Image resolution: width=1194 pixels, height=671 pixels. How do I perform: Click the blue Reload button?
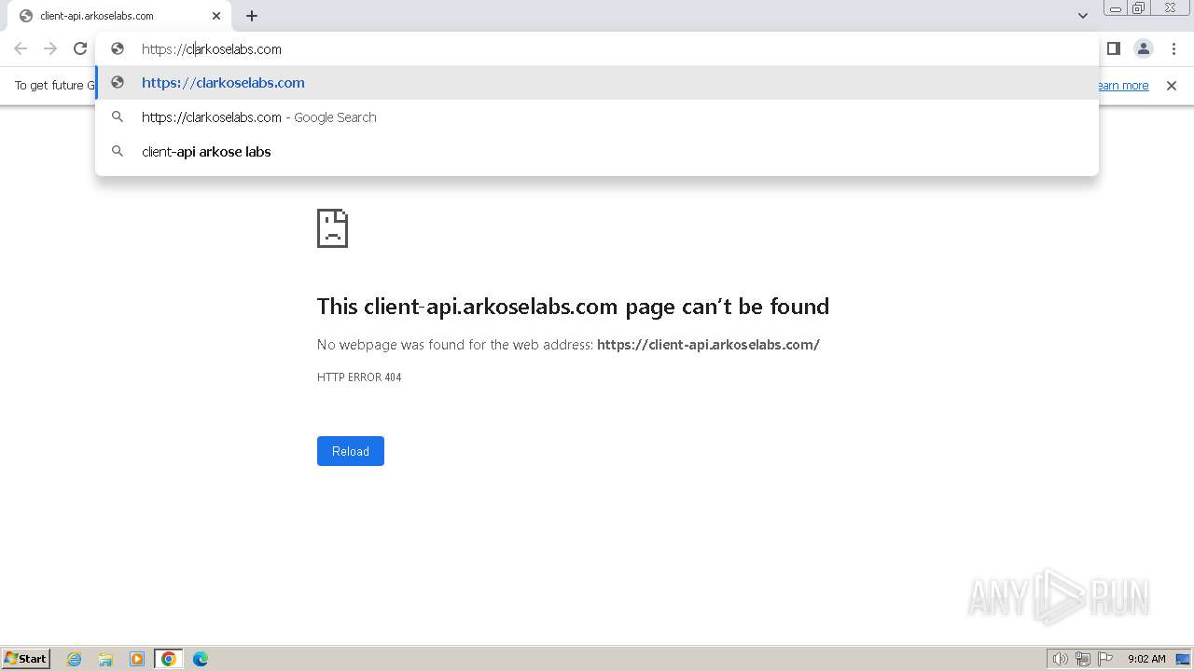click(x=351, y=451)
